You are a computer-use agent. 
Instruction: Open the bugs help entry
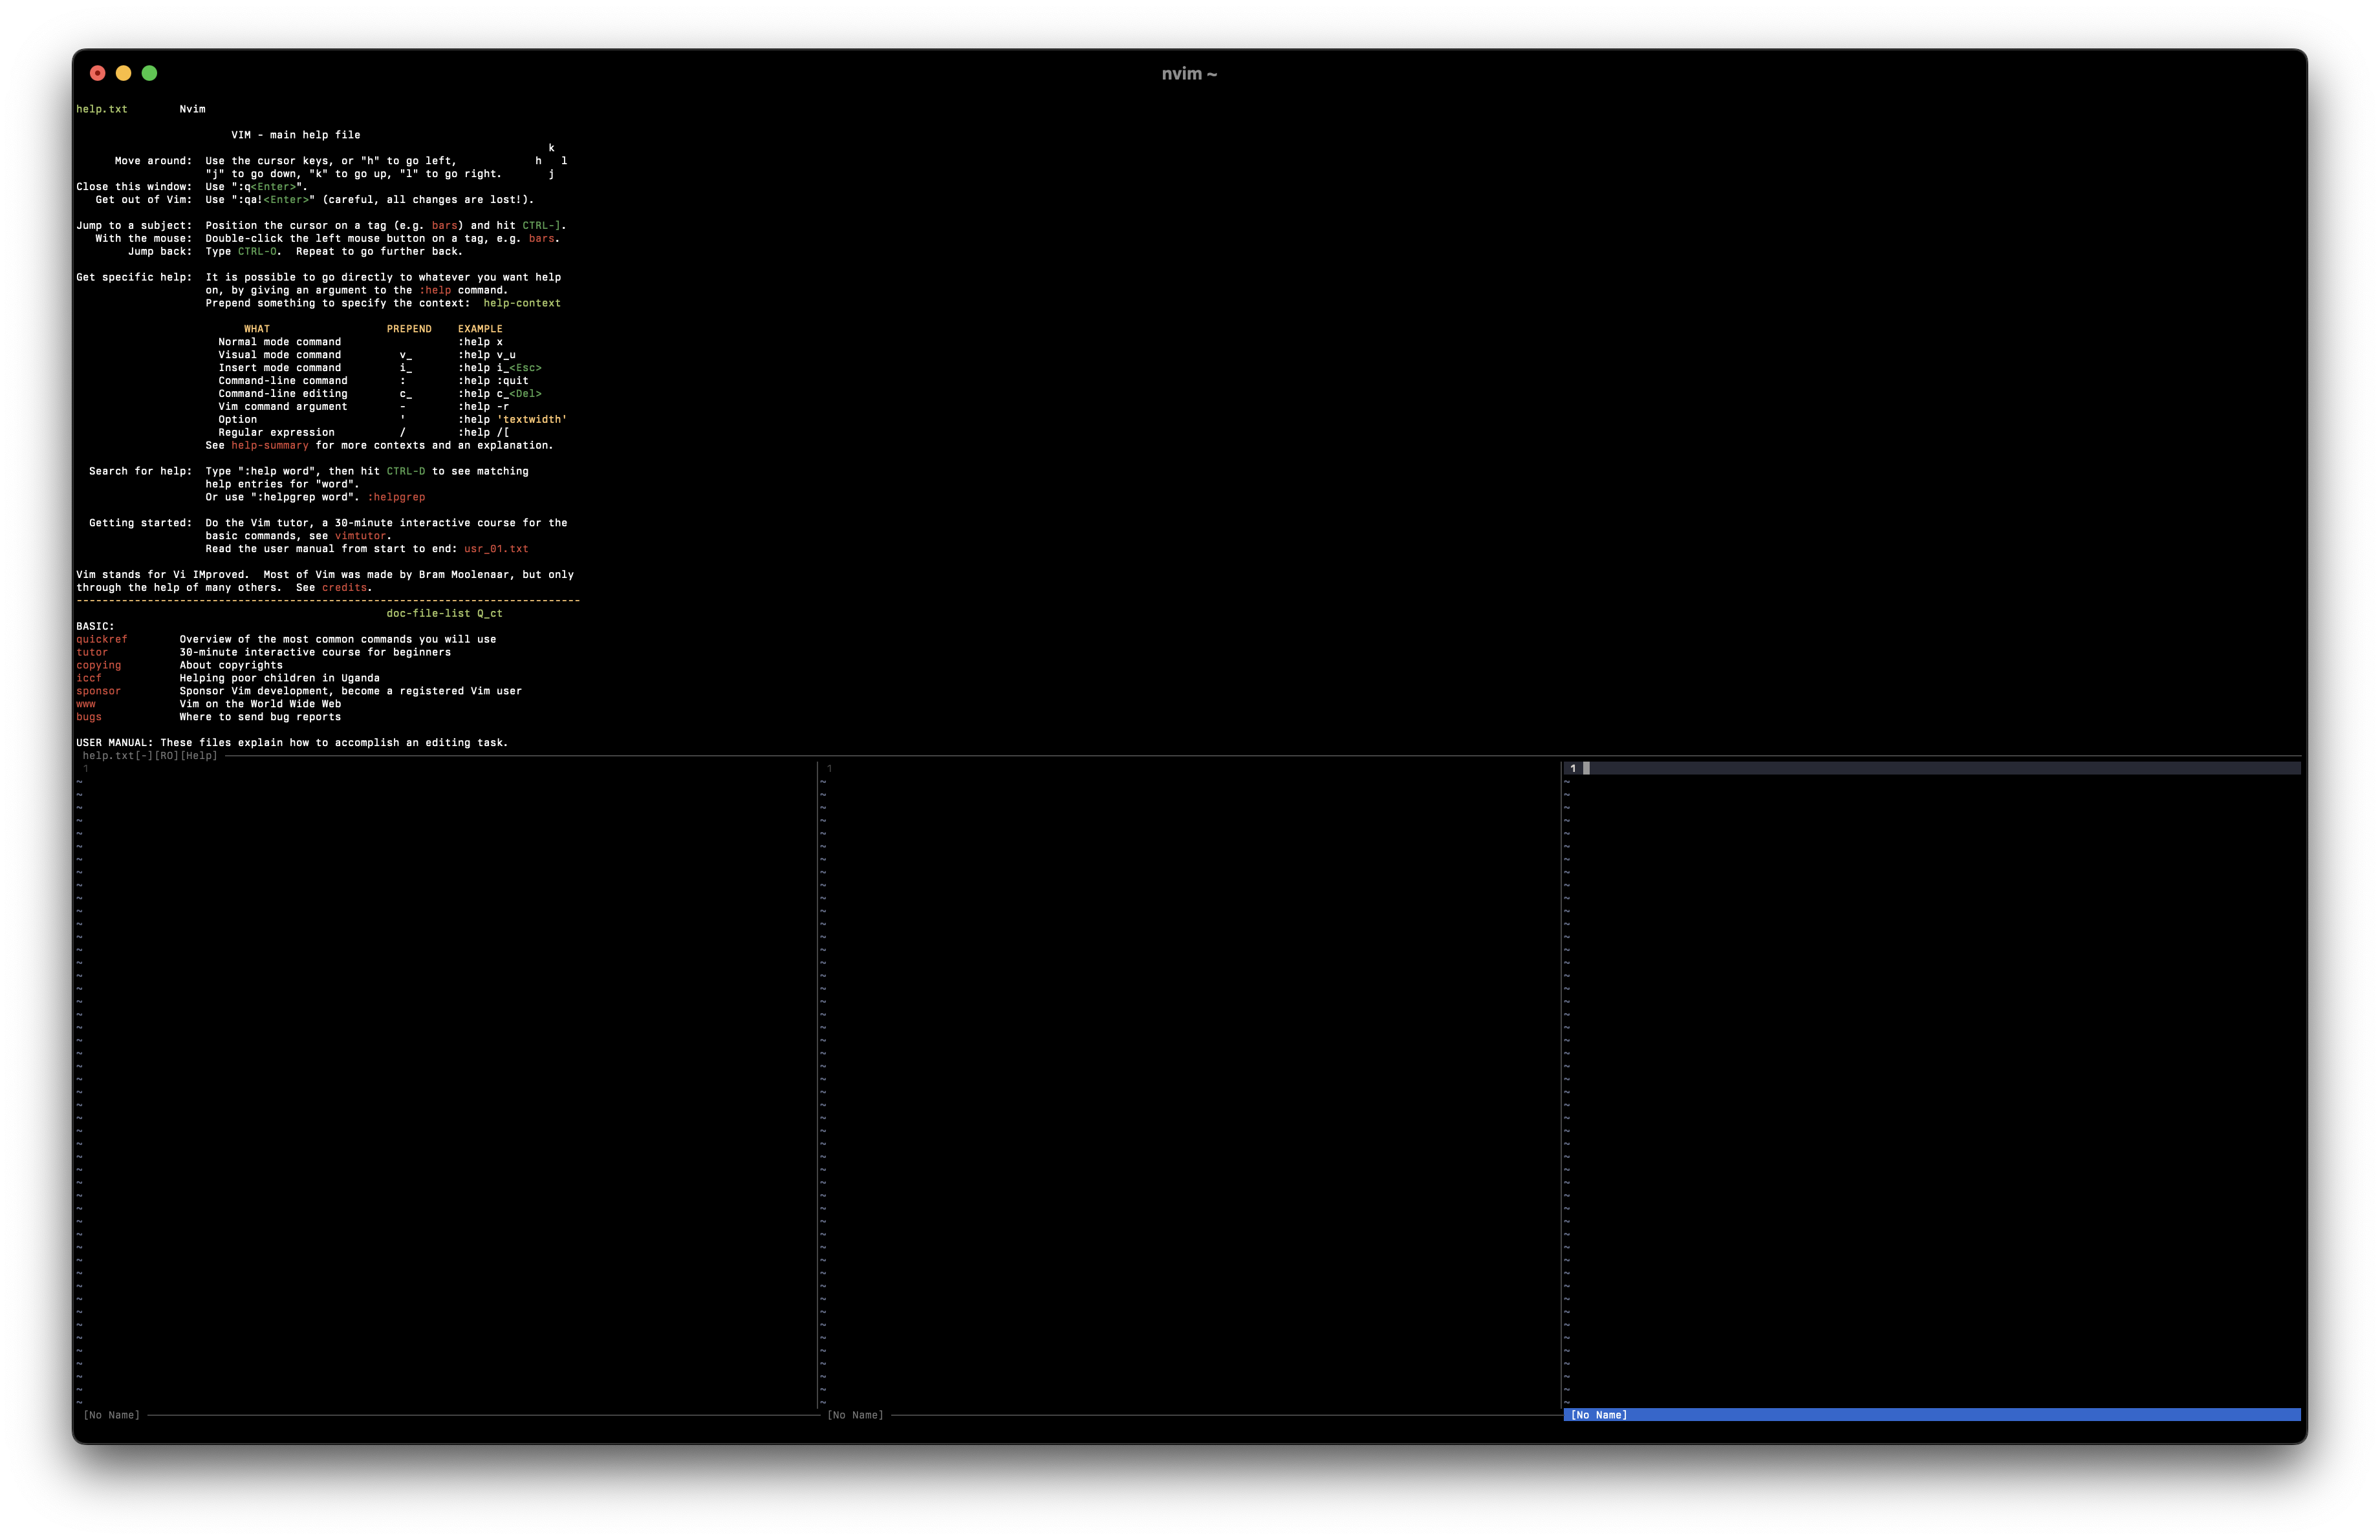[89, 716]
